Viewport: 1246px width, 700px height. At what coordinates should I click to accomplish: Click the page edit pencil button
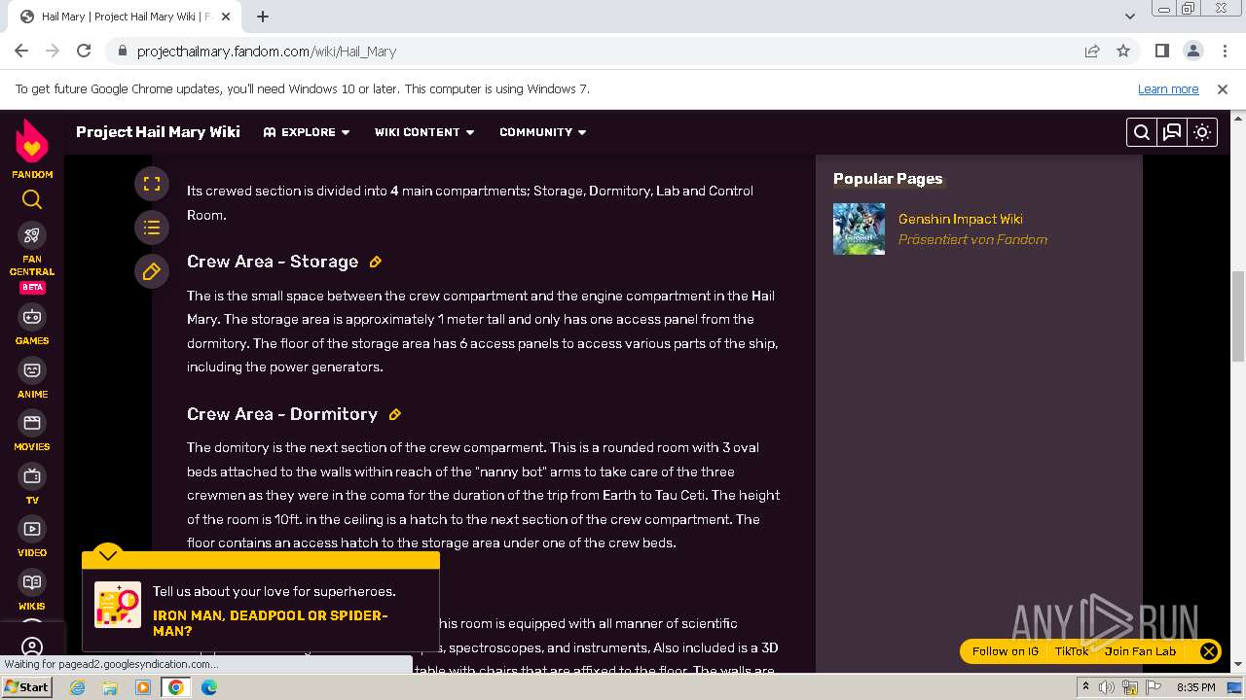pos(152,271)
